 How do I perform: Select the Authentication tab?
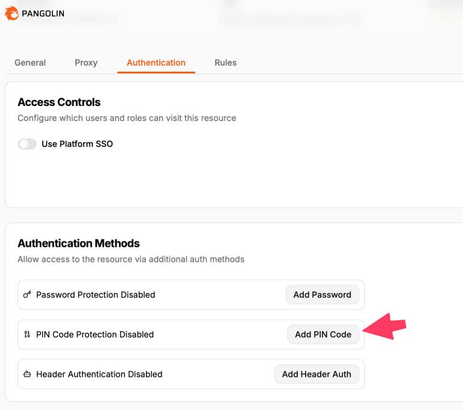pyautogui.click(x=156, y=63)
